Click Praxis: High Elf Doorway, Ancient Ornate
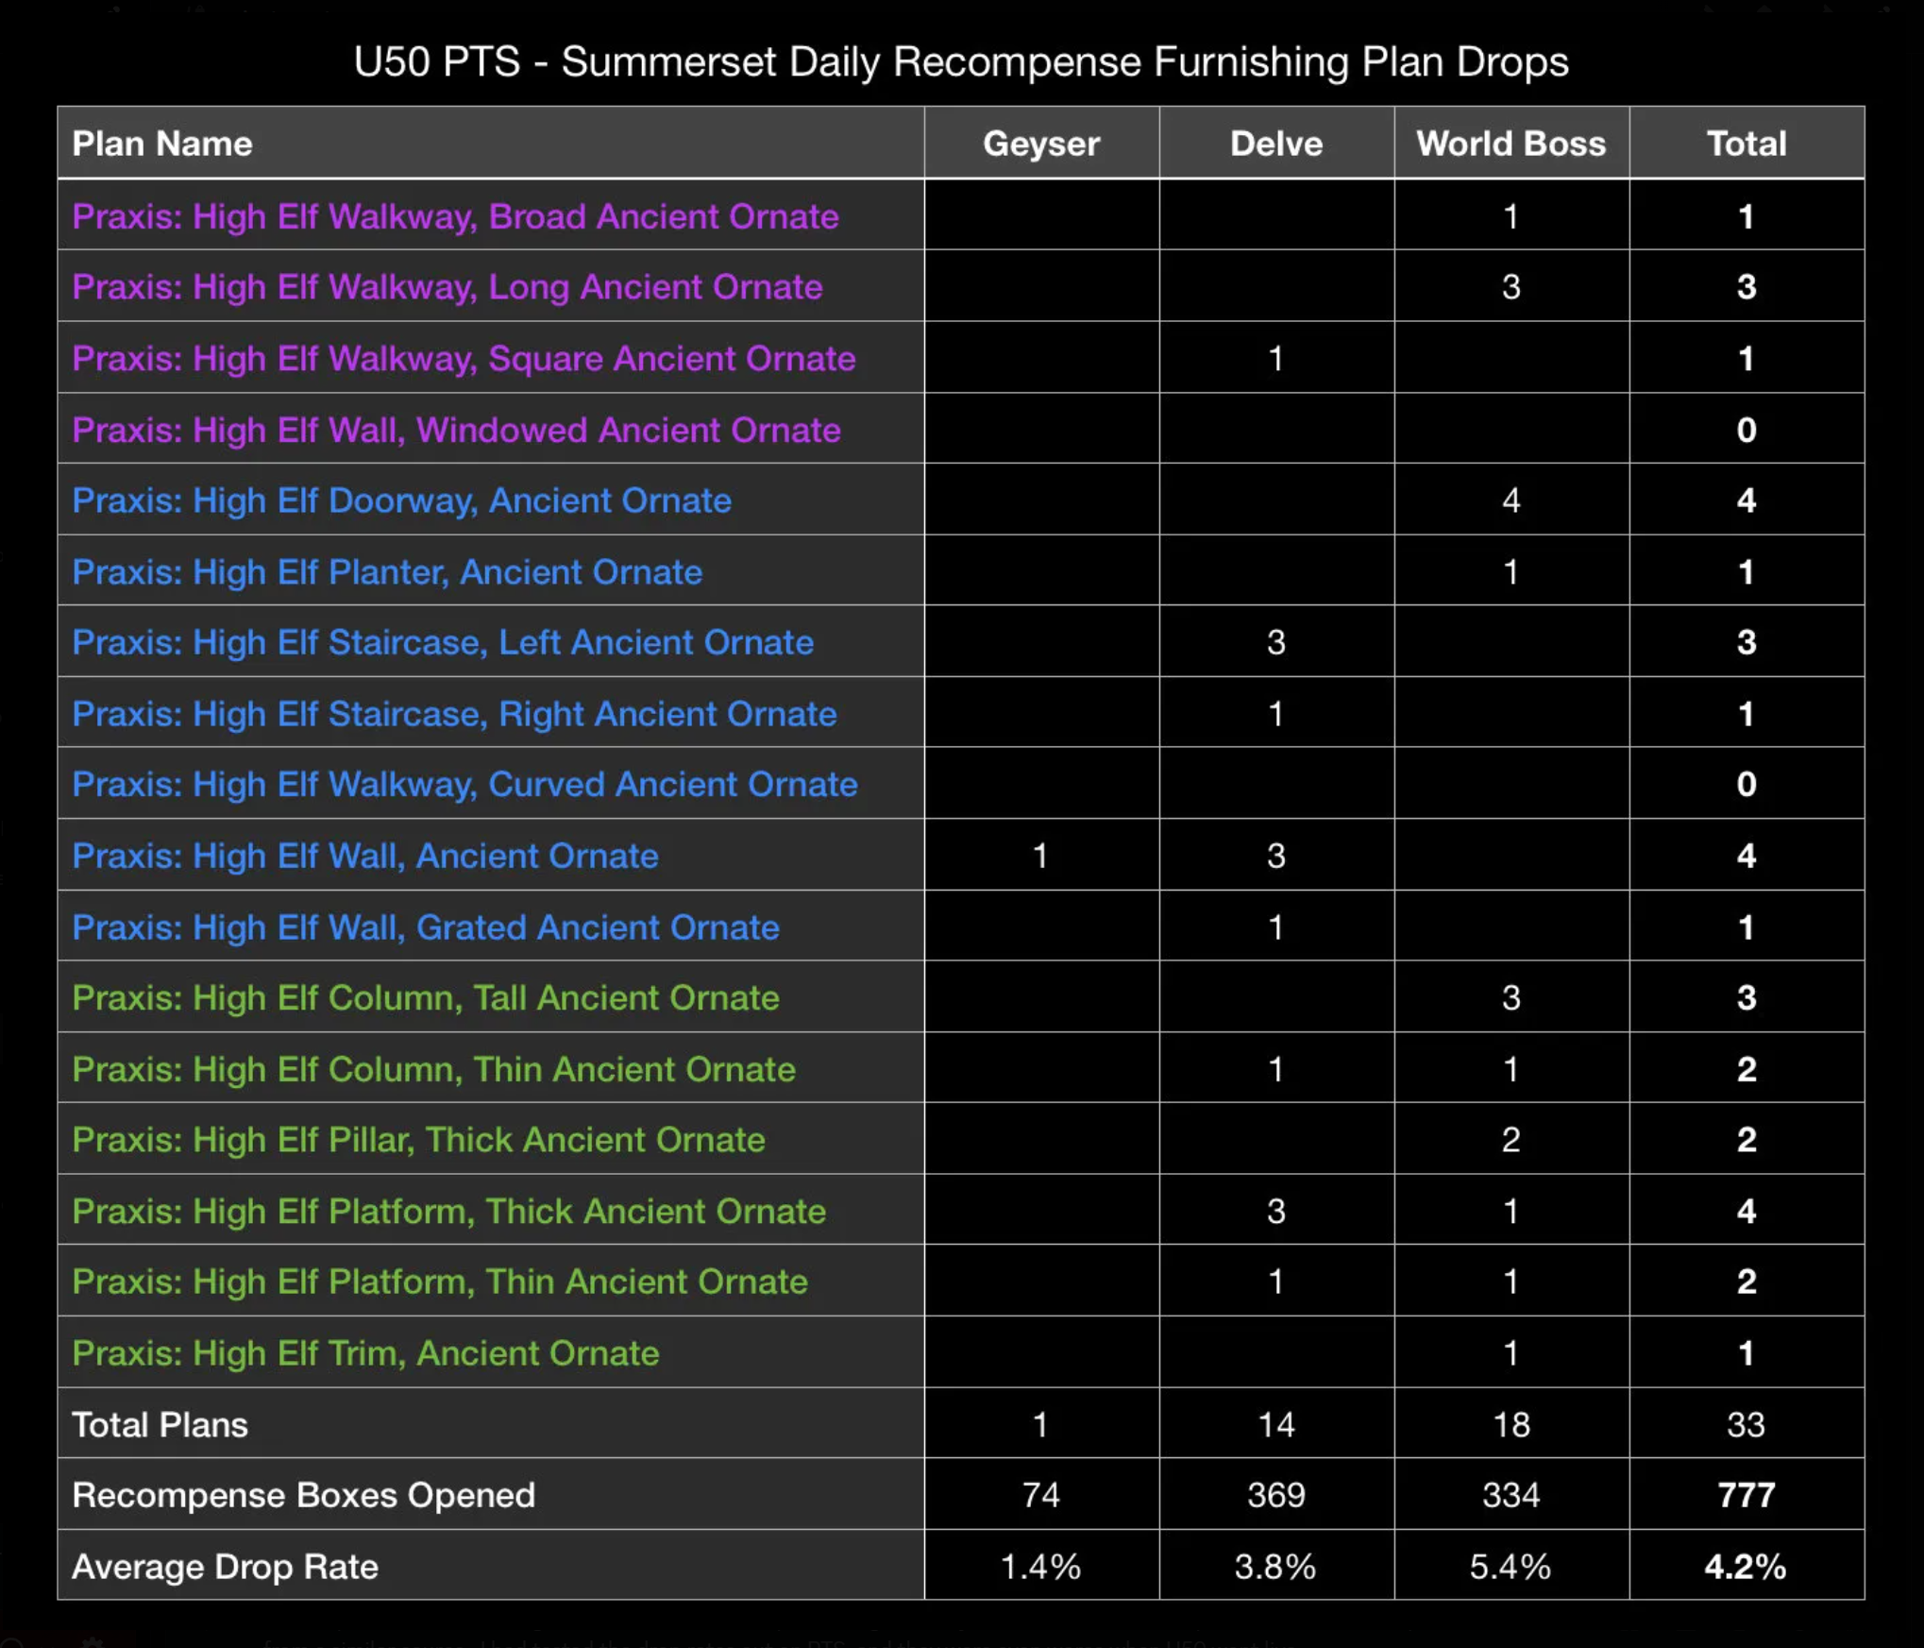 [401, 500]
